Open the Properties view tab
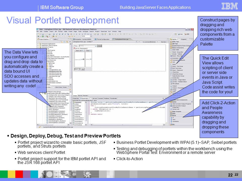Image resolution: width=242 pixels, height=181 pixels. tap(76, 98)
